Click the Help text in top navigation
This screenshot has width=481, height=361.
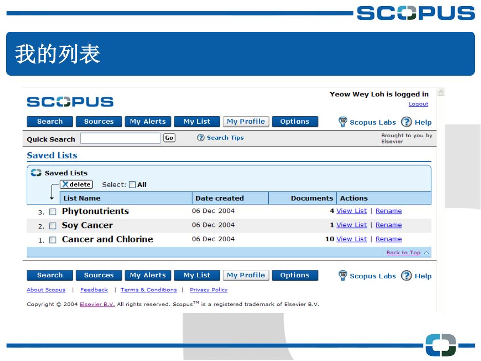(x=423, y=123)
